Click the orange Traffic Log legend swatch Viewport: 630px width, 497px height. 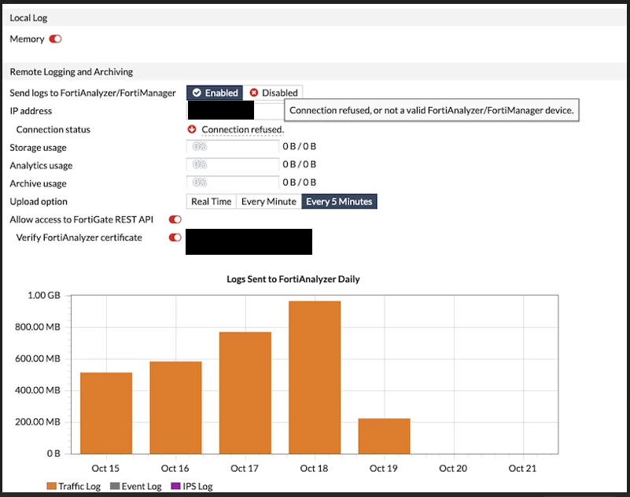tap(51, 486)
